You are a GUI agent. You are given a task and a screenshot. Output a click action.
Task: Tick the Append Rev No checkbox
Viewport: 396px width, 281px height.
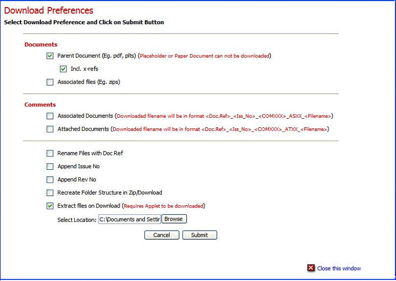(x=50, y=179)
